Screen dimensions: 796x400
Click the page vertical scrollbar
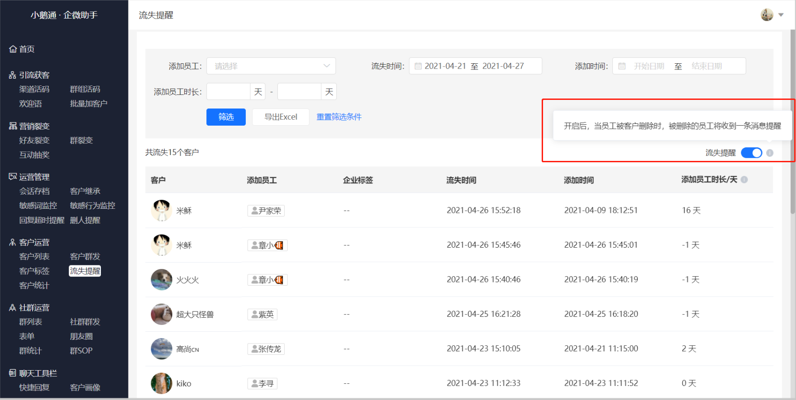pos(792,122)
